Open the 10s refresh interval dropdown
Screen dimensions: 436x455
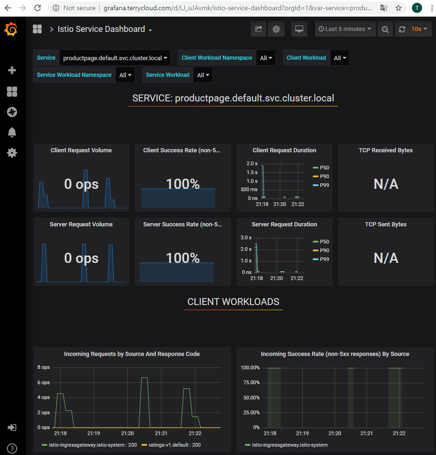(x=419, y=29)
